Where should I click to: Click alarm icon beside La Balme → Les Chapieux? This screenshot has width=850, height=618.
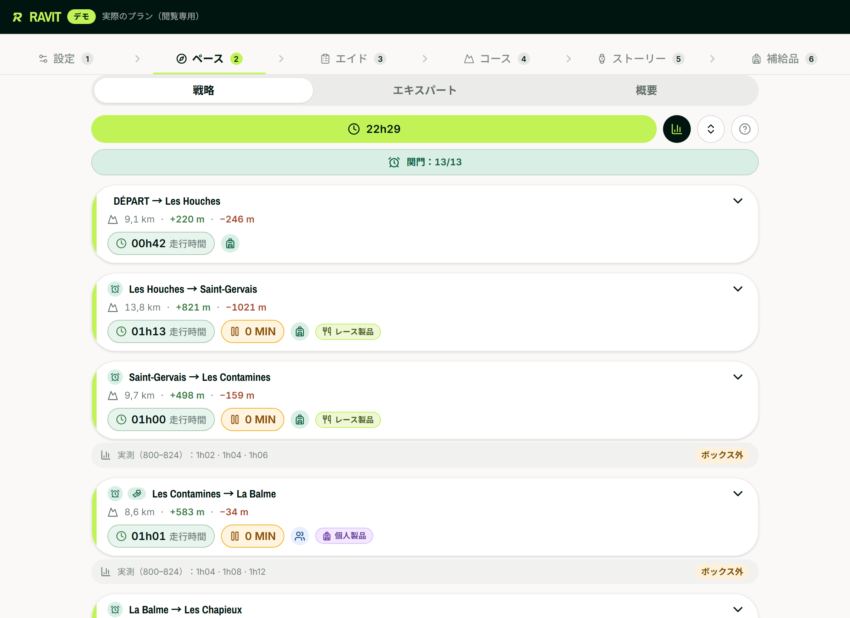pyautogui.click(x=115, y=610)
